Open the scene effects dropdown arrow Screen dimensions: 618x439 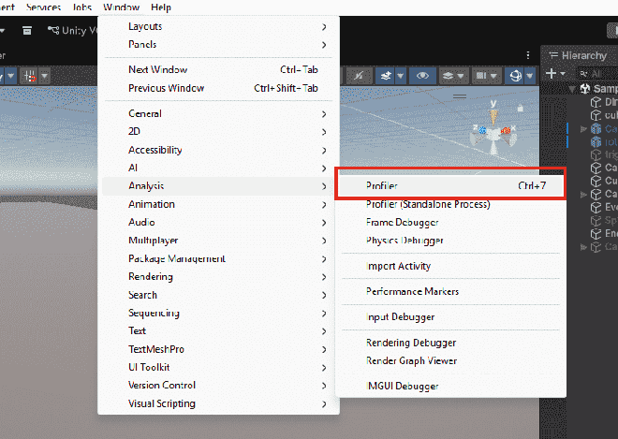pos(401,75)
